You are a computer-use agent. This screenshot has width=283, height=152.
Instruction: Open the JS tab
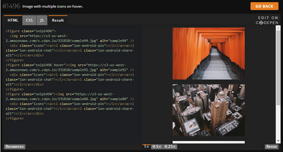(x=42, y=20)
